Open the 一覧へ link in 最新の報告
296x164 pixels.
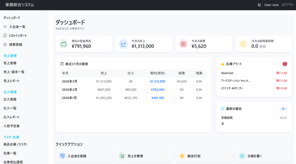[x=283, y=109]
